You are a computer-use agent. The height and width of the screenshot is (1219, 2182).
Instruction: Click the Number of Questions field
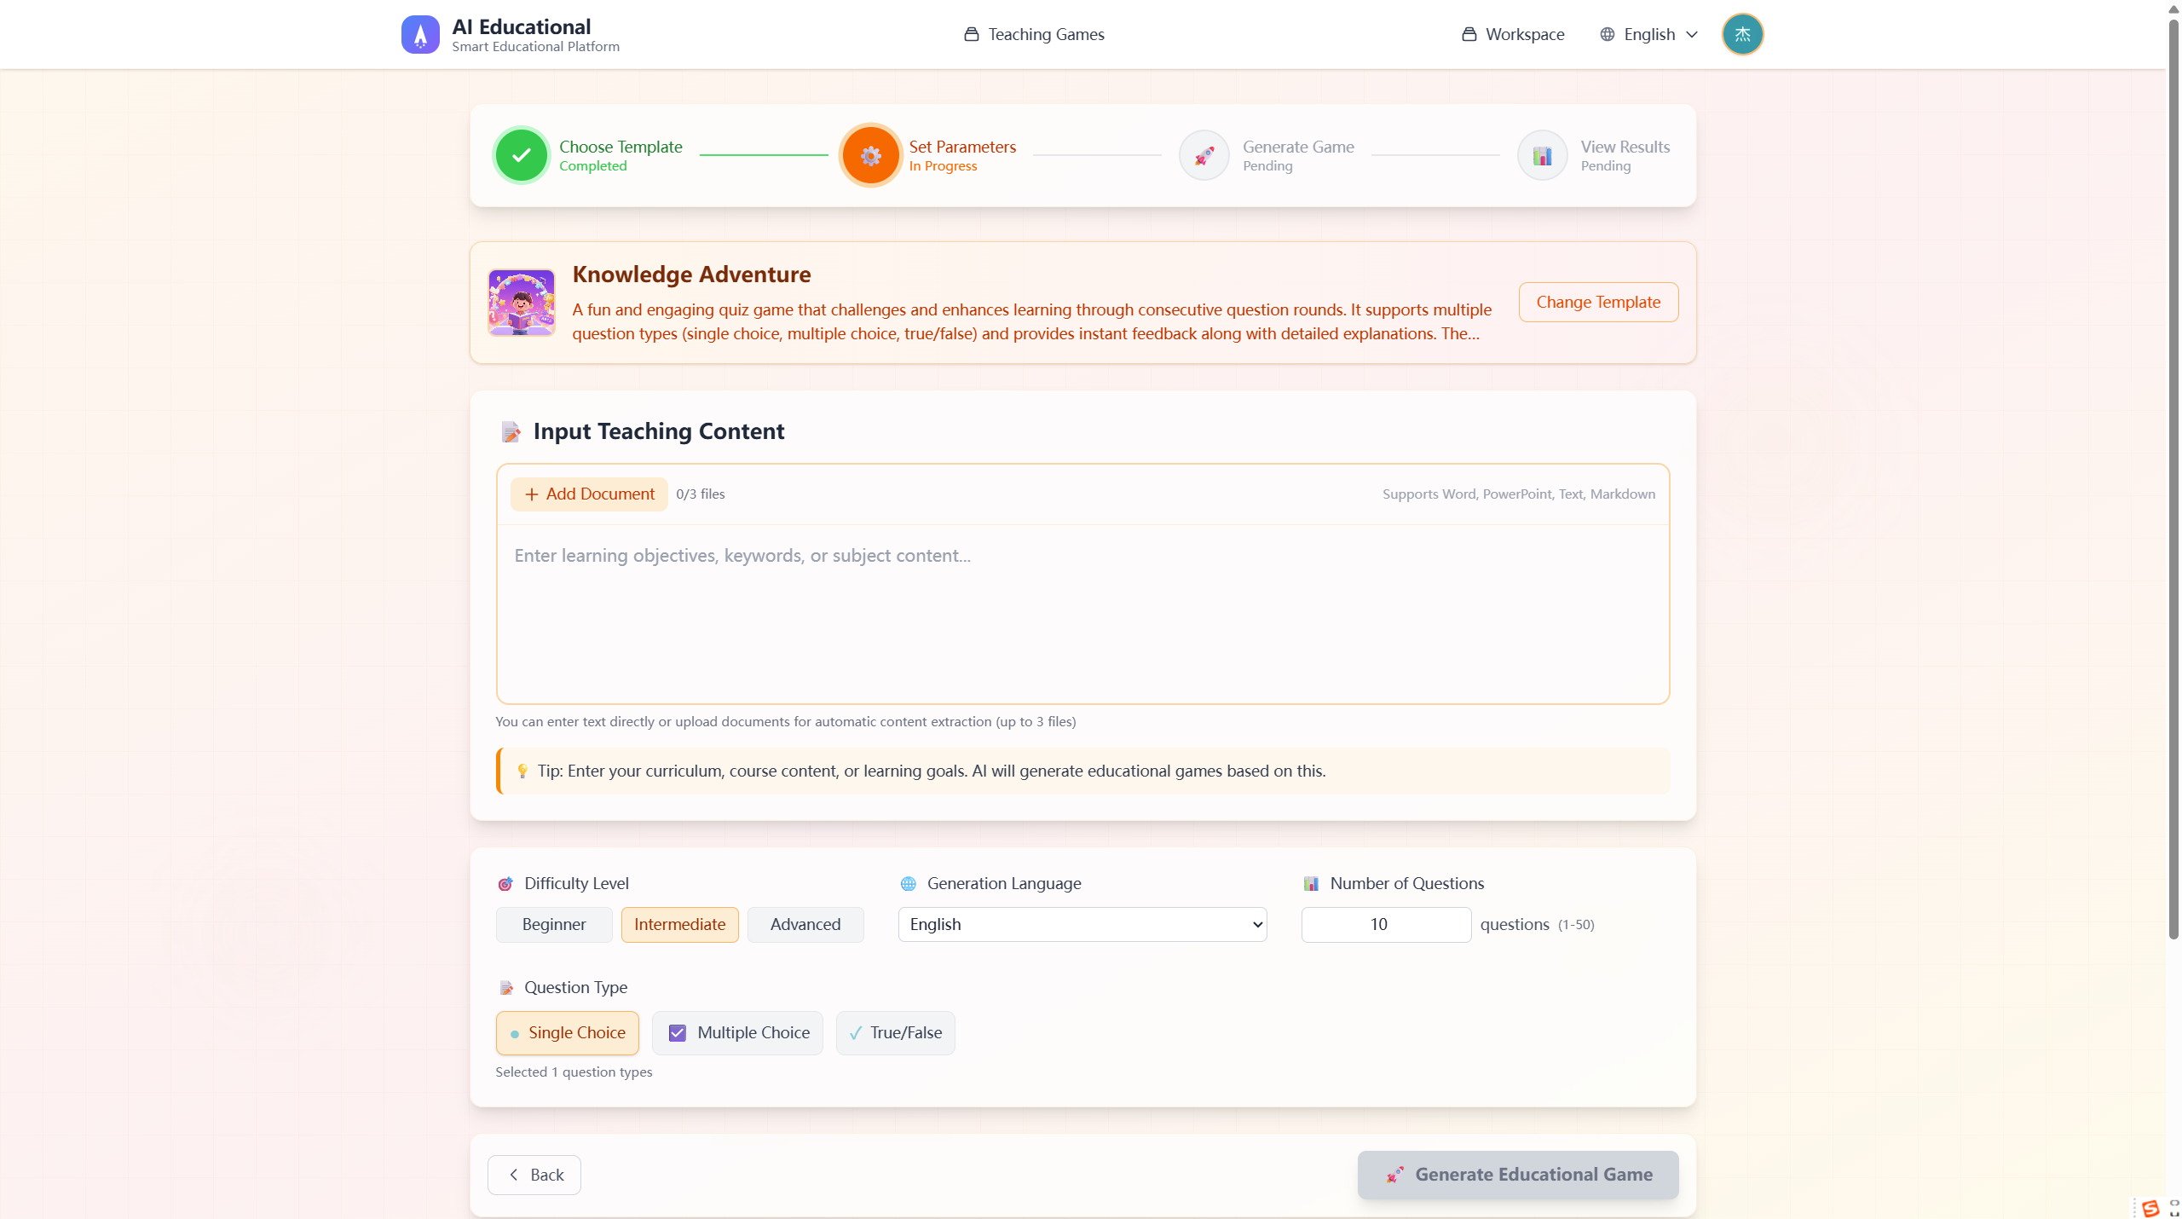click(x=1385, y=924)
